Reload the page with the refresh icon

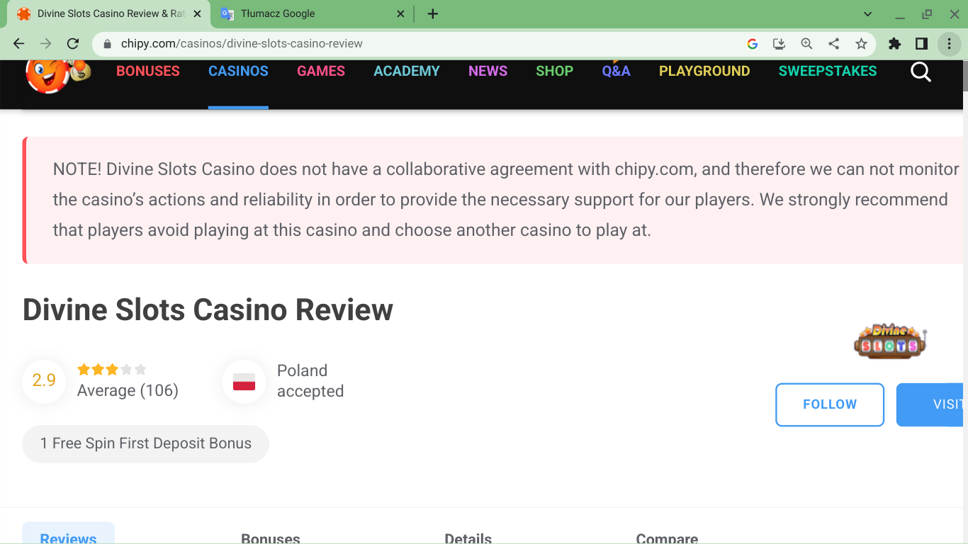(72, 44)
